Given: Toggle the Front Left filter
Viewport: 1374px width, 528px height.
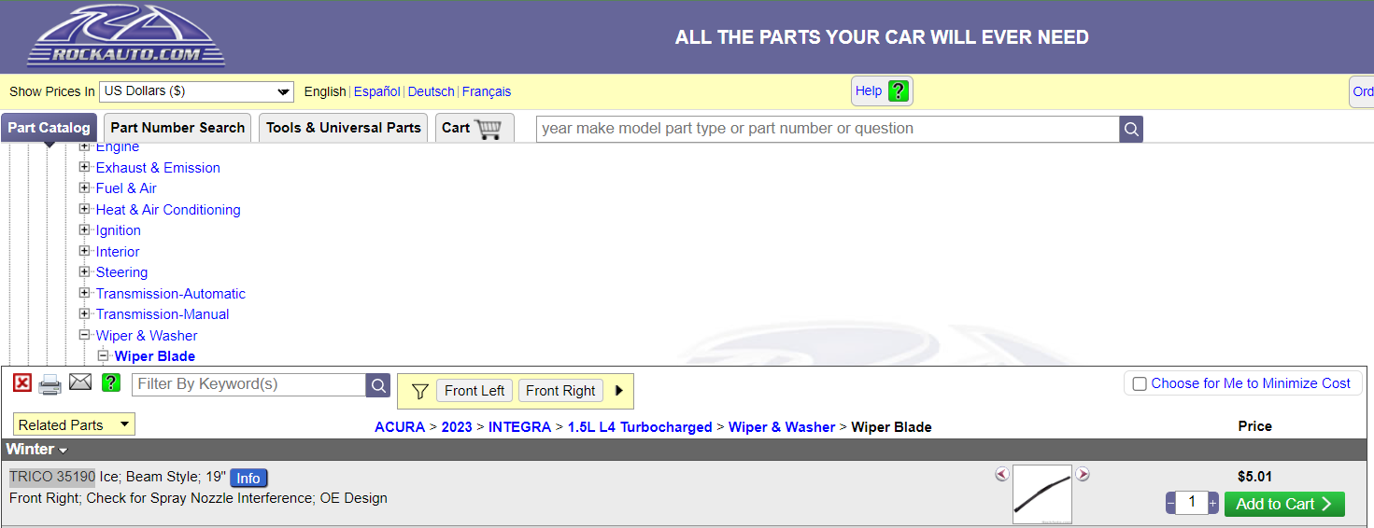Looking at the screenshot, I should coord(475,391).
